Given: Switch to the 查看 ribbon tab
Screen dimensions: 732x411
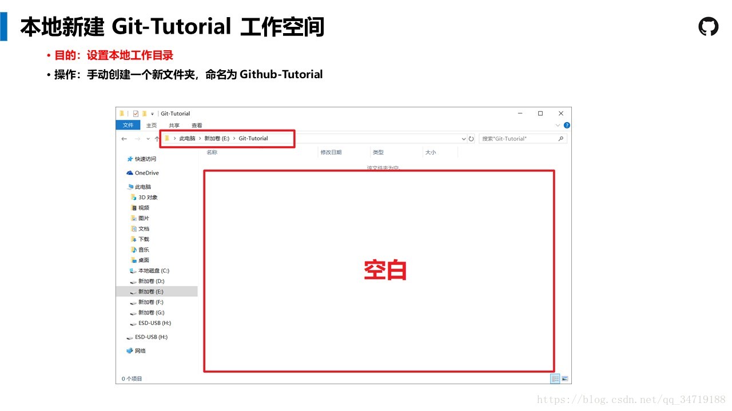Looking at the screenshot, I should pyautogui.click(x=197, y=126).
